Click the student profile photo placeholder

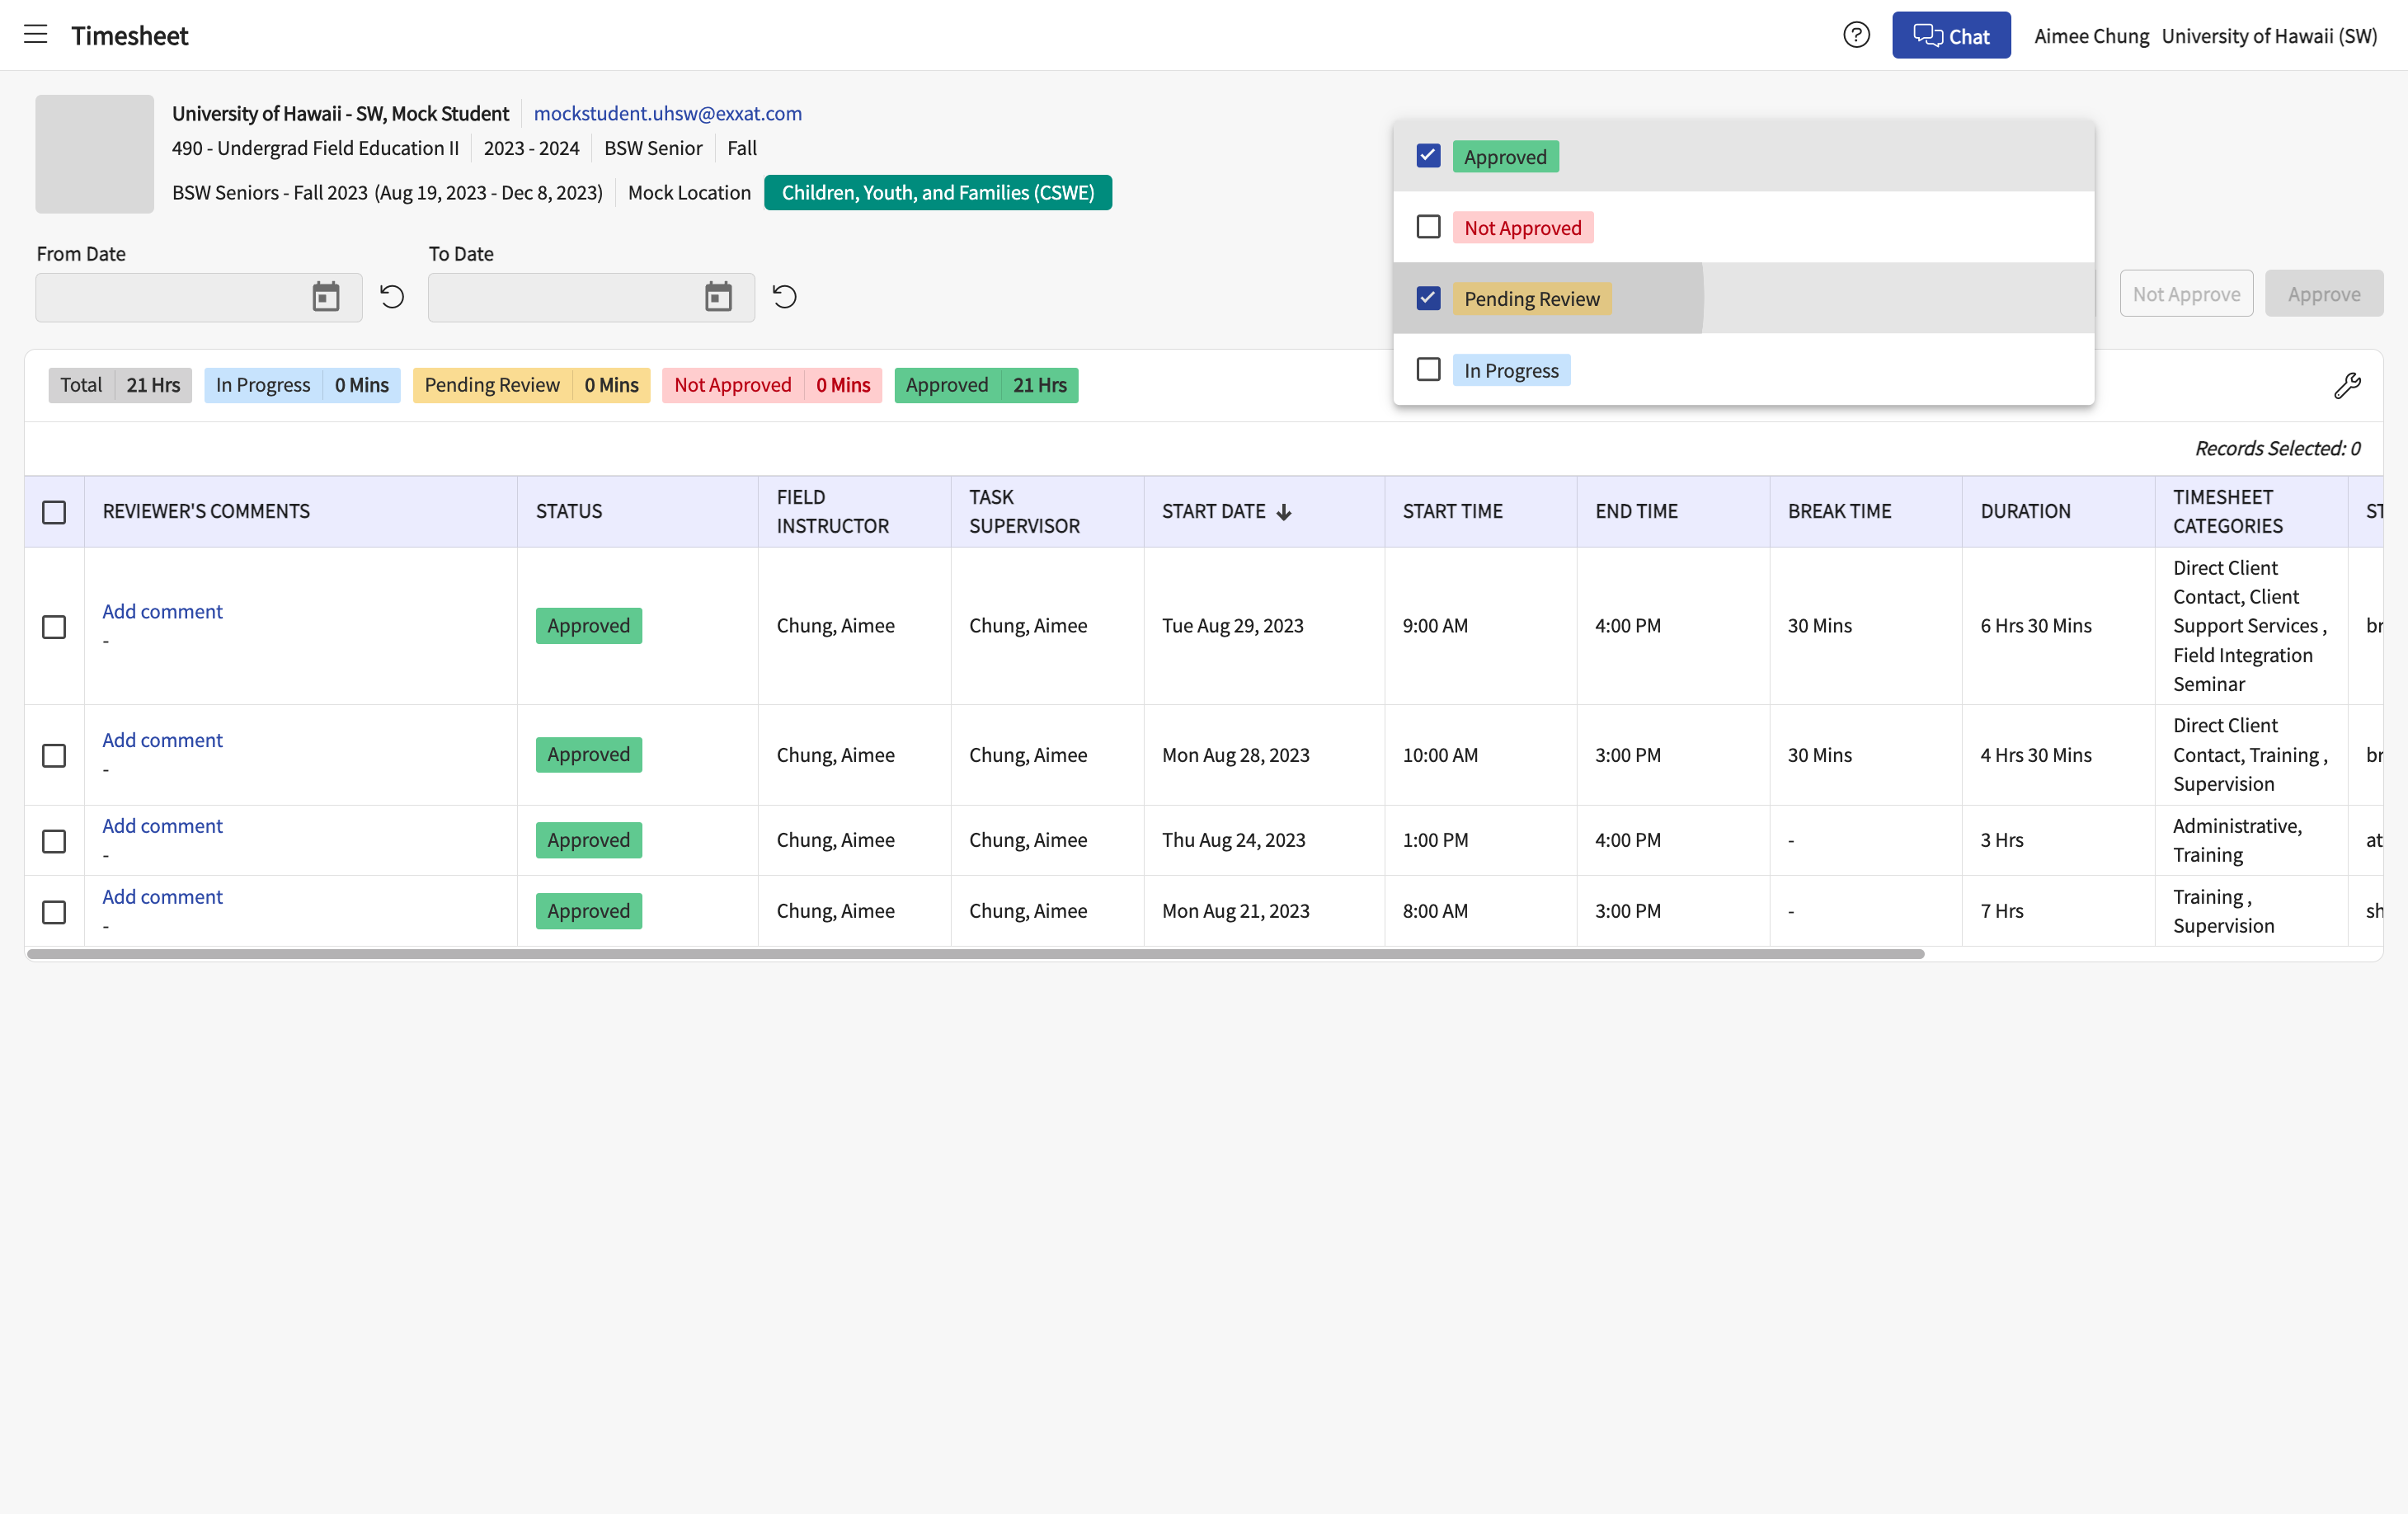[95, 154]
